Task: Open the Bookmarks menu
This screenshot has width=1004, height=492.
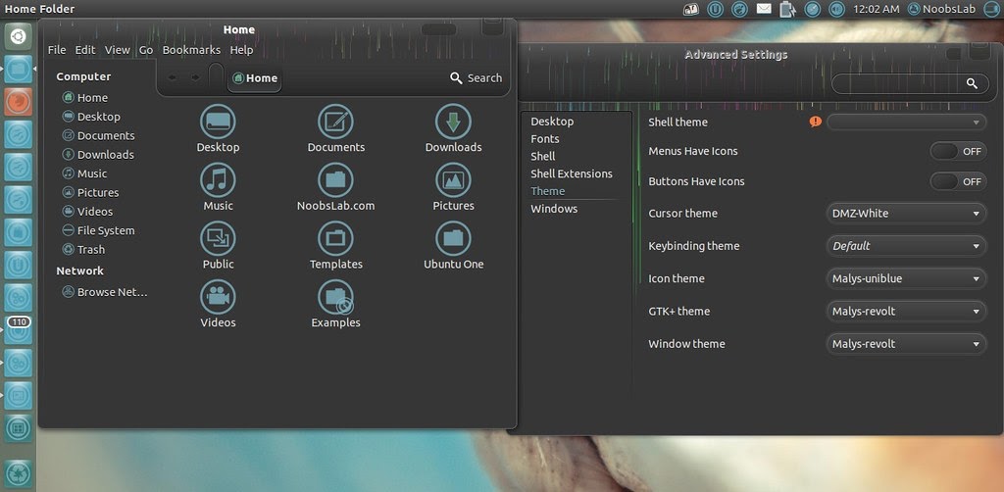Action: (x=191, y=50)
